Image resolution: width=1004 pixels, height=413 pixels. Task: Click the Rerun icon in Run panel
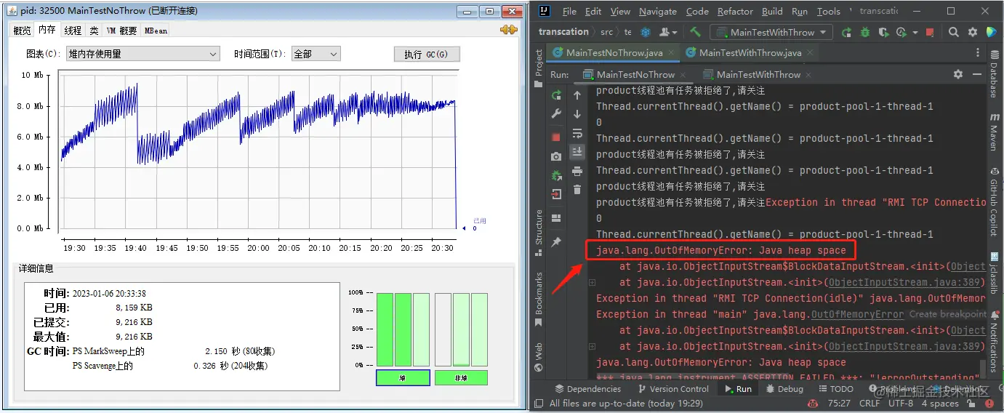(x=556, y=95)
